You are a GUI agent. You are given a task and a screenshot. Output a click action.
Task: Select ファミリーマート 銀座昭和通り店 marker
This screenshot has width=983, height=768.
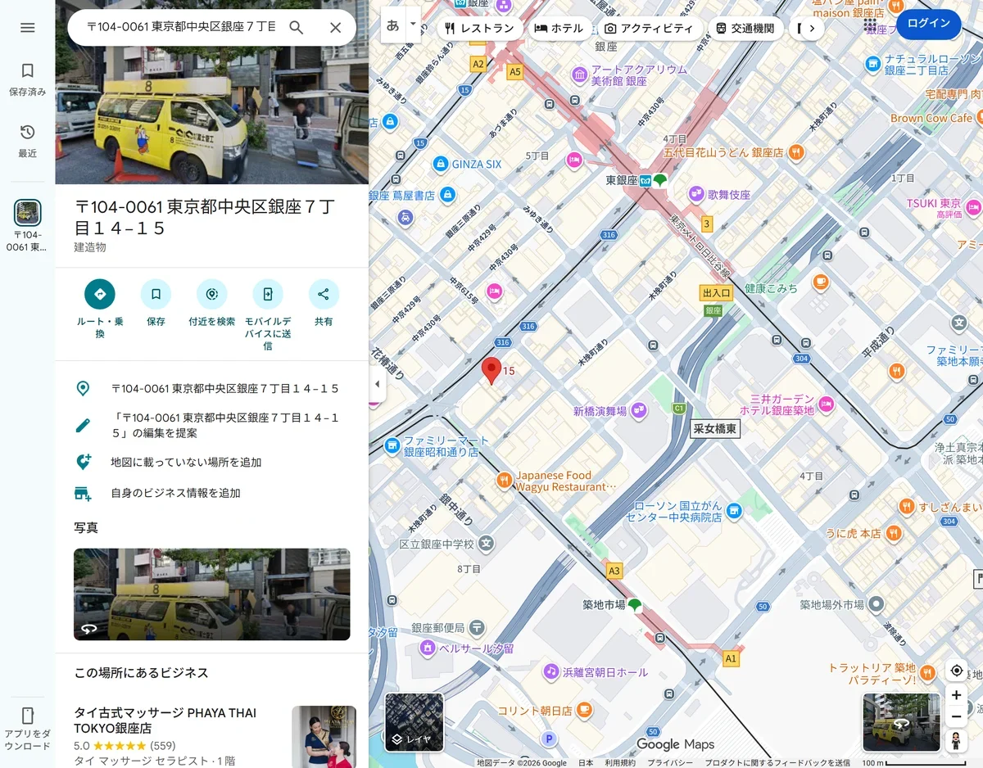(392, 445)
